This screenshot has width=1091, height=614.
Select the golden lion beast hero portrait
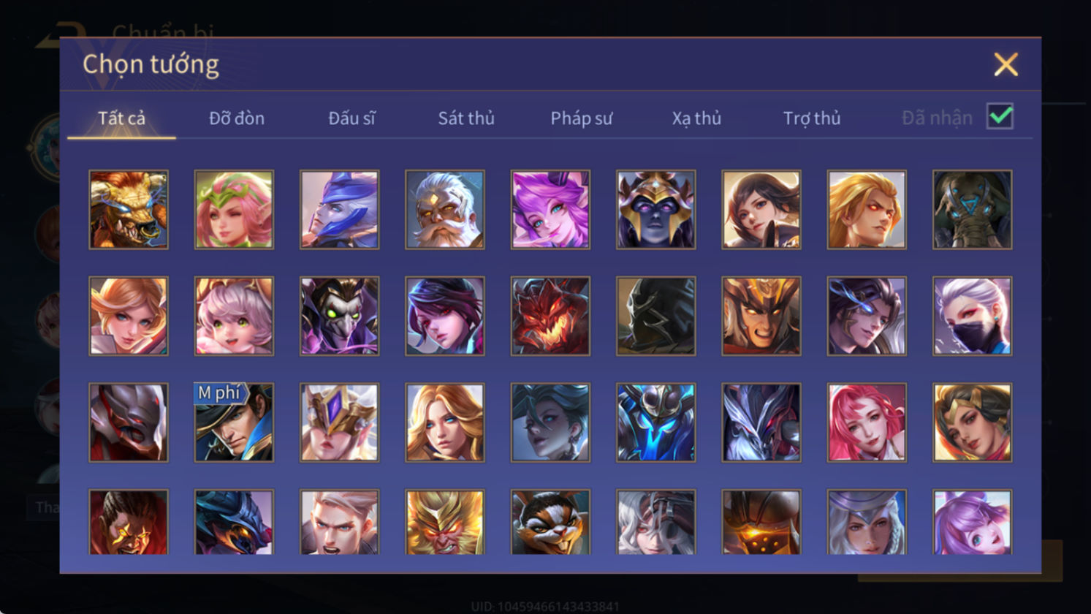(128, 210)
